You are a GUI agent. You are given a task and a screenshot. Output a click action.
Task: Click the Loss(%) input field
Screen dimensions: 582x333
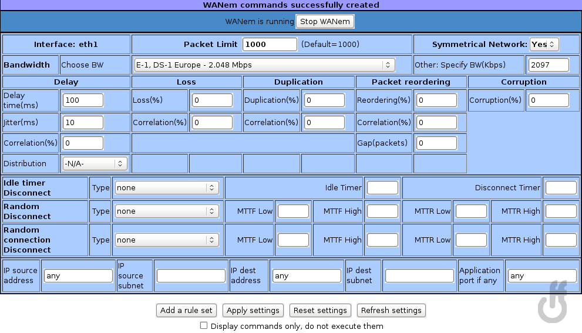coord(213,100)
